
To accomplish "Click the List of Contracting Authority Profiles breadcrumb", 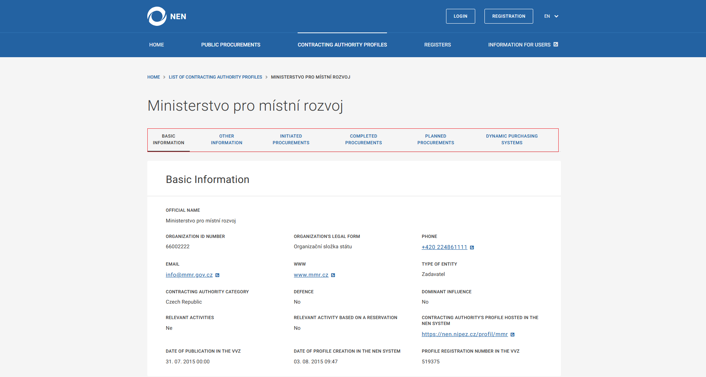I will pos(215,77).
